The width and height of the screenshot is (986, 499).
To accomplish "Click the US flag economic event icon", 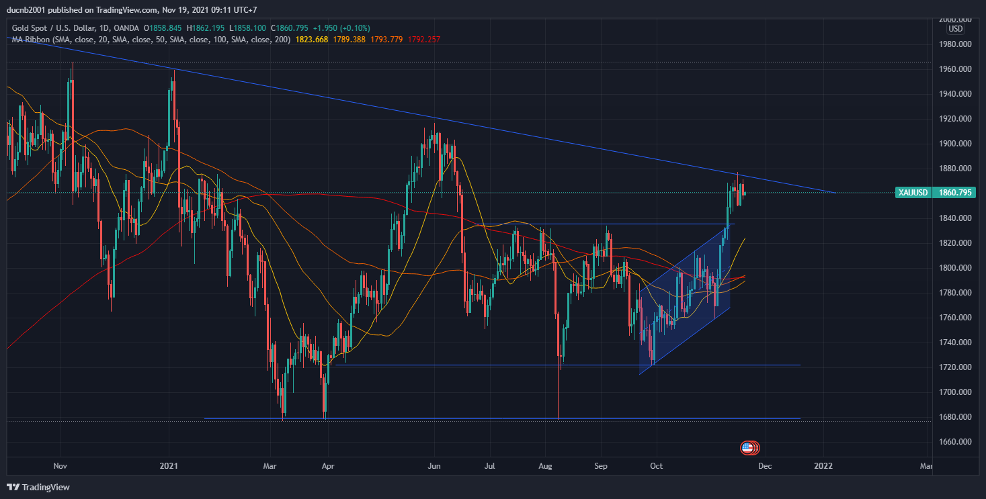I will coord(746,447).
